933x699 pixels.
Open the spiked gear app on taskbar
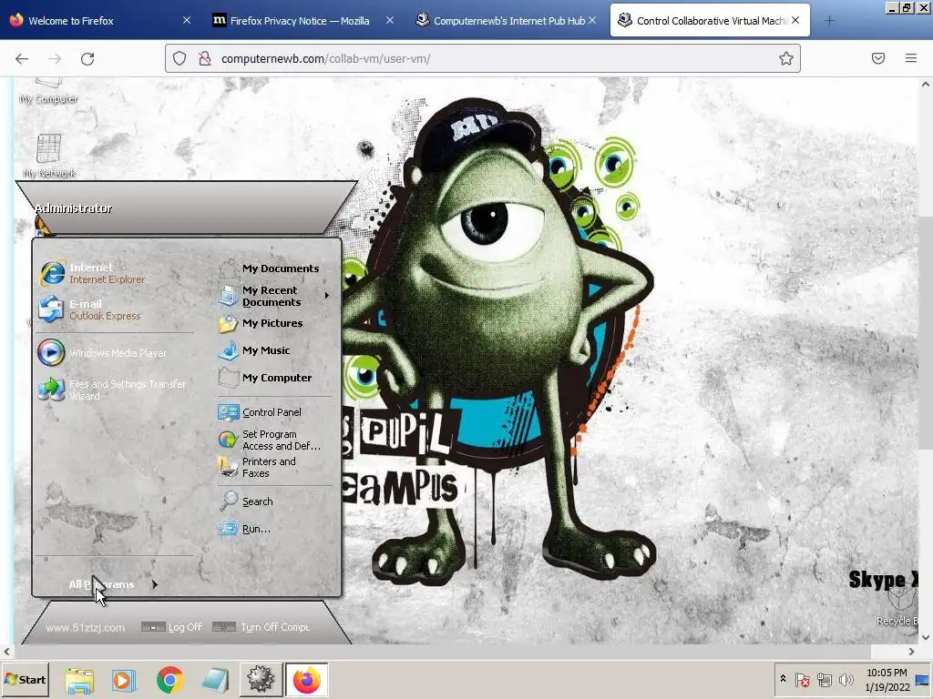pos(261,679)
